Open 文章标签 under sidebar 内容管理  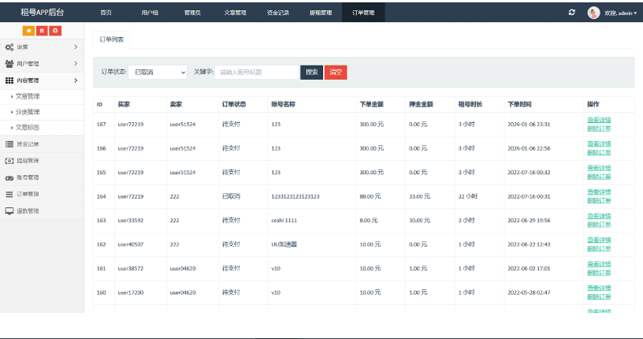[x=28, y=128]
